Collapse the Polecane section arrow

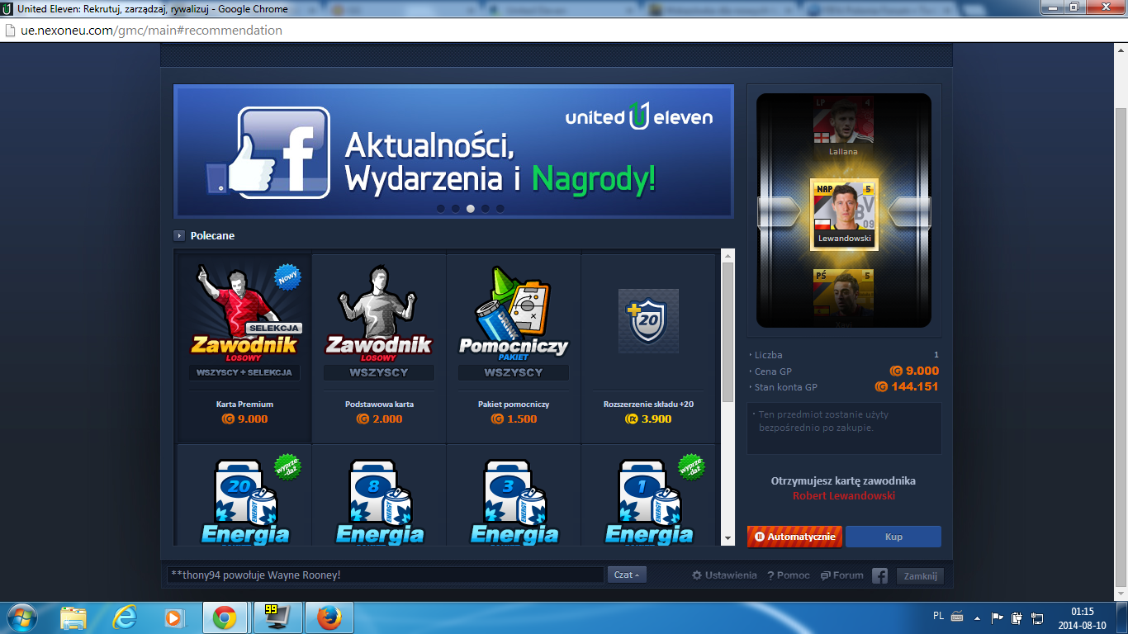[x=179, y=236]
